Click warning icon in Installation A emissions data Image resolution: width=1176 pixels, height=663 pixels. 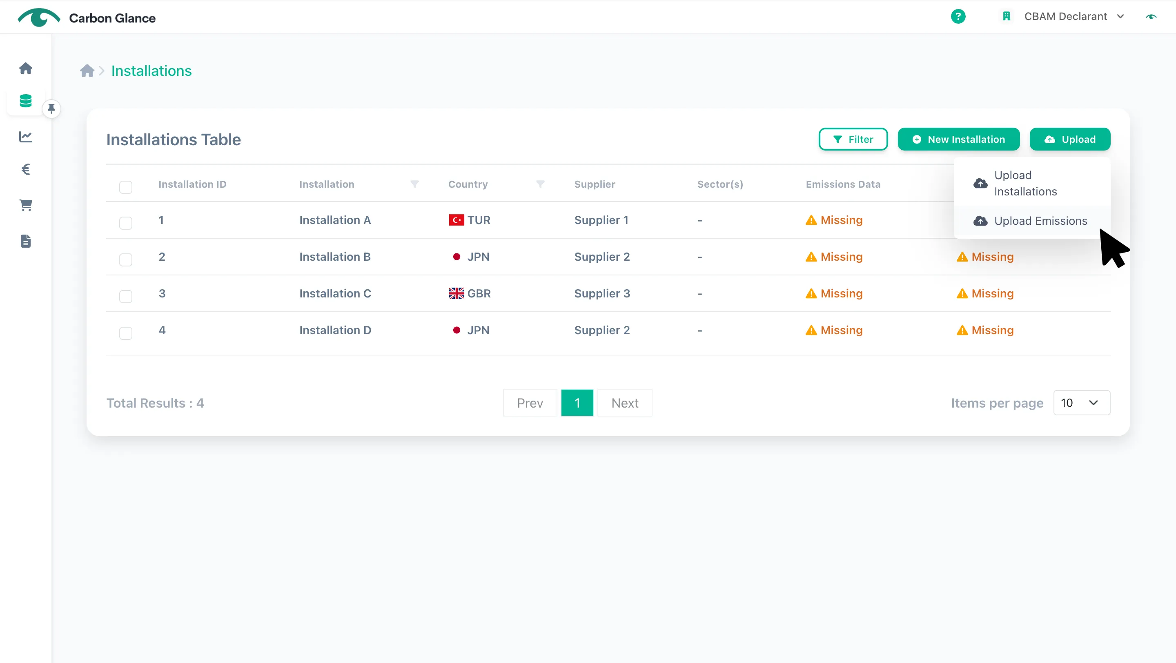tap(811, 220)
